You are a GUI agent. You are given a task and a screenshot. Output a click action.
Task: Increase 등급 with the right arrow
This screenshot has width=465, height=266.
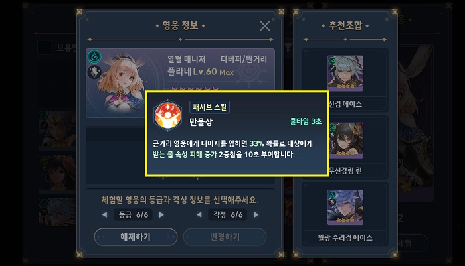coord(161,214)
